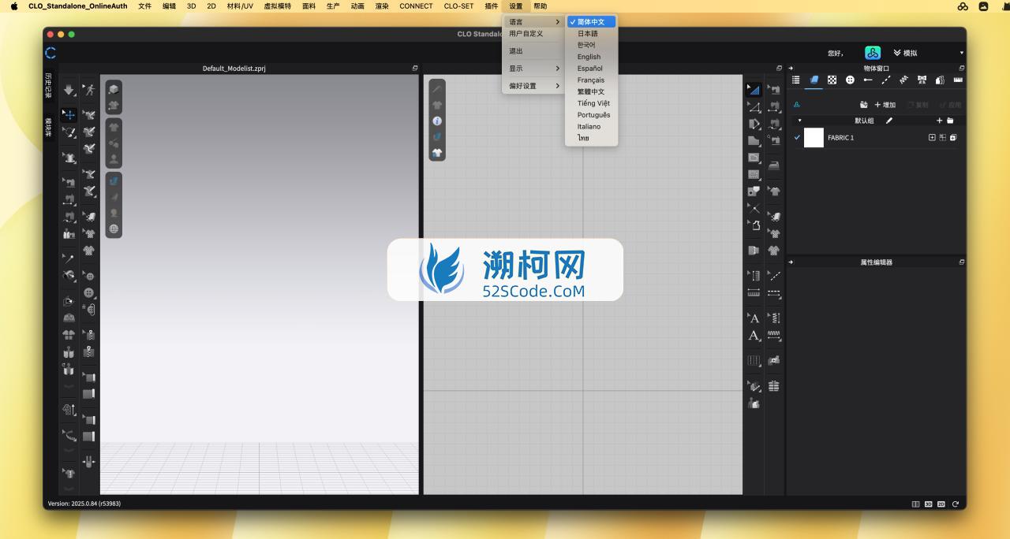Click the square plus icon on FABRIC 1 row
This screenshot has width=1010, height=539.
click(x=932, y=137)
